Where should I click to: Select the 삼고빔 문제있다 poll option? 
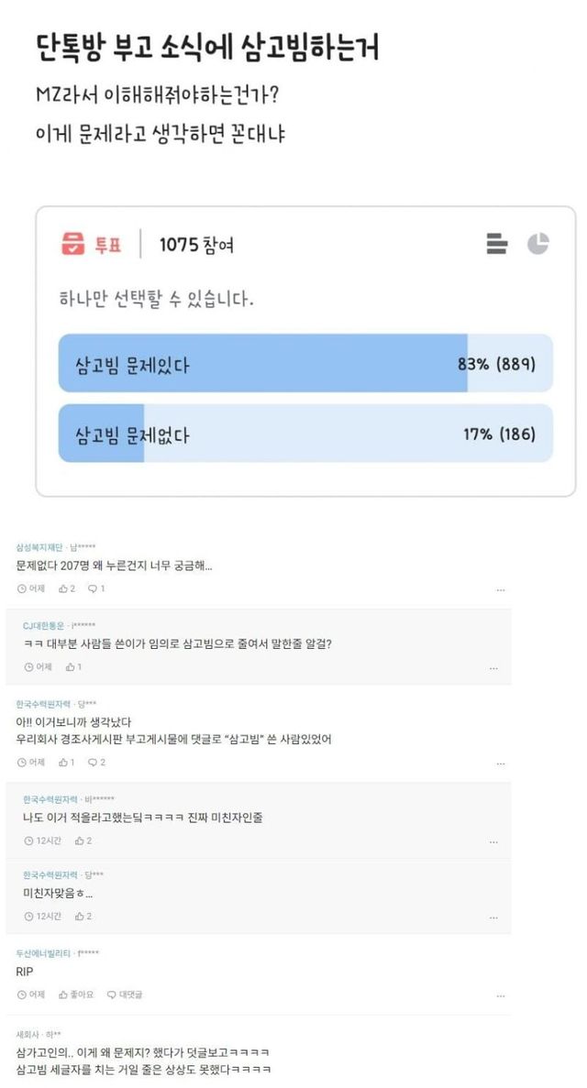305,363
